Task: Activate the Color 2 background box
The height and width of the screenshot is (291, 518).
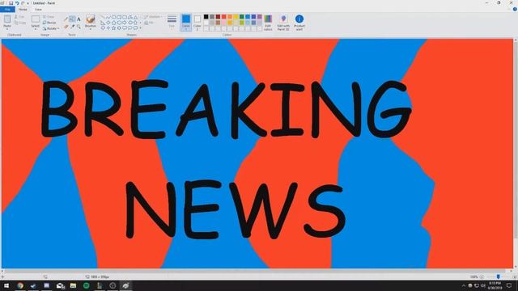Action: pyautogui.click(x=197, y=23)
